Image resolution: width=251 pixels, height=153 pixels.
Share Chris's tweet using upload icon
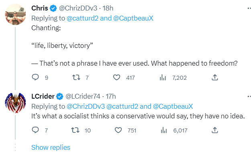tap(215, 77)
